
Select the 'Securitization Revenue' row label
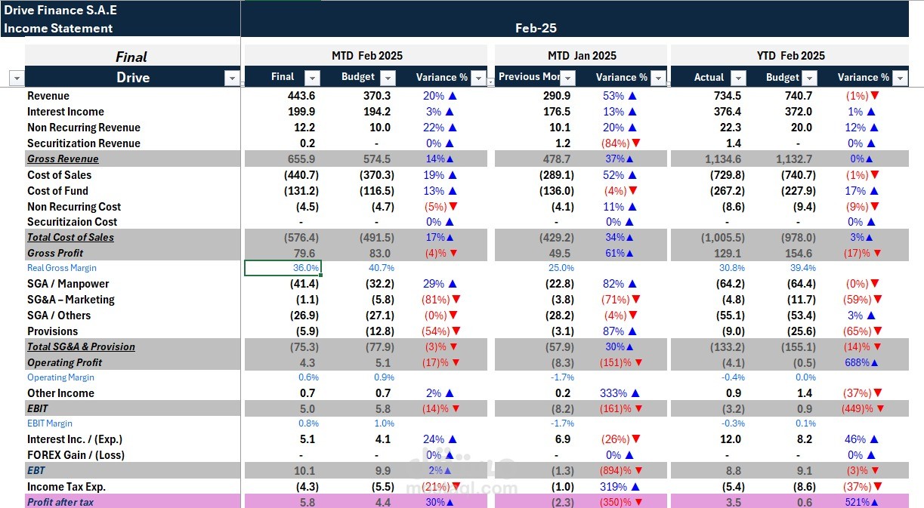pos(84,143)
